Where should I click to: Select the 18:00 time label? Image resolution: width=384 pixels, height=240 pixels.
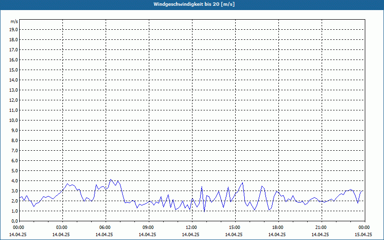[278, 228]
